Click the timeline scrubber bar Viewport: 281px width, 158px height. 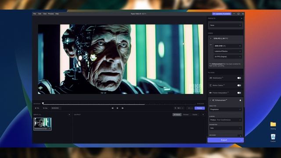click(119, 104)
